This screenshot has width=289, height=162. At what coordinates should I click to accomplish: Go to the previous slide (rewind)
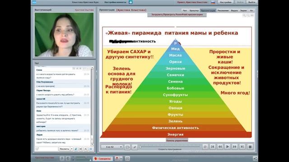[220, 147]
